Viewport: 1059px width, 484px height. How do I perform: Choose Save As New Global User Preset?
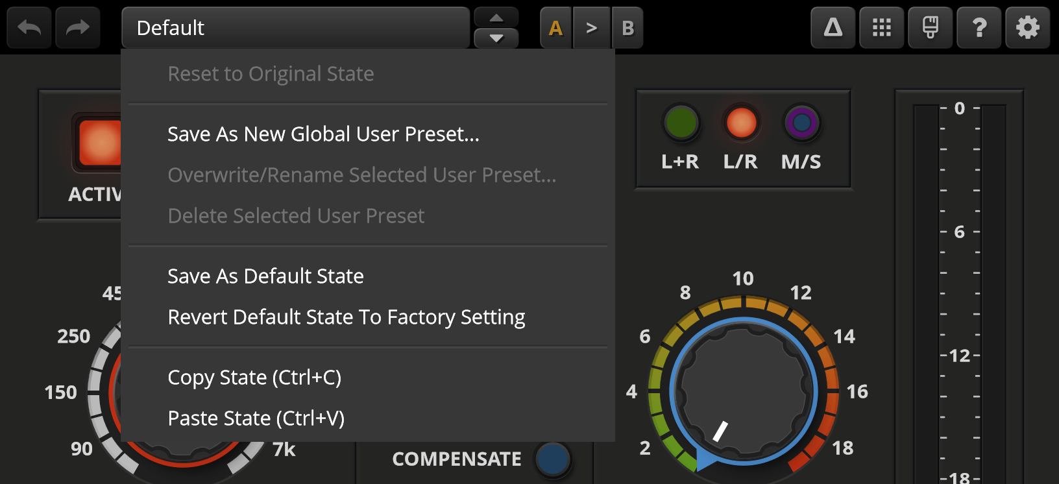click(x=368, y=134)
